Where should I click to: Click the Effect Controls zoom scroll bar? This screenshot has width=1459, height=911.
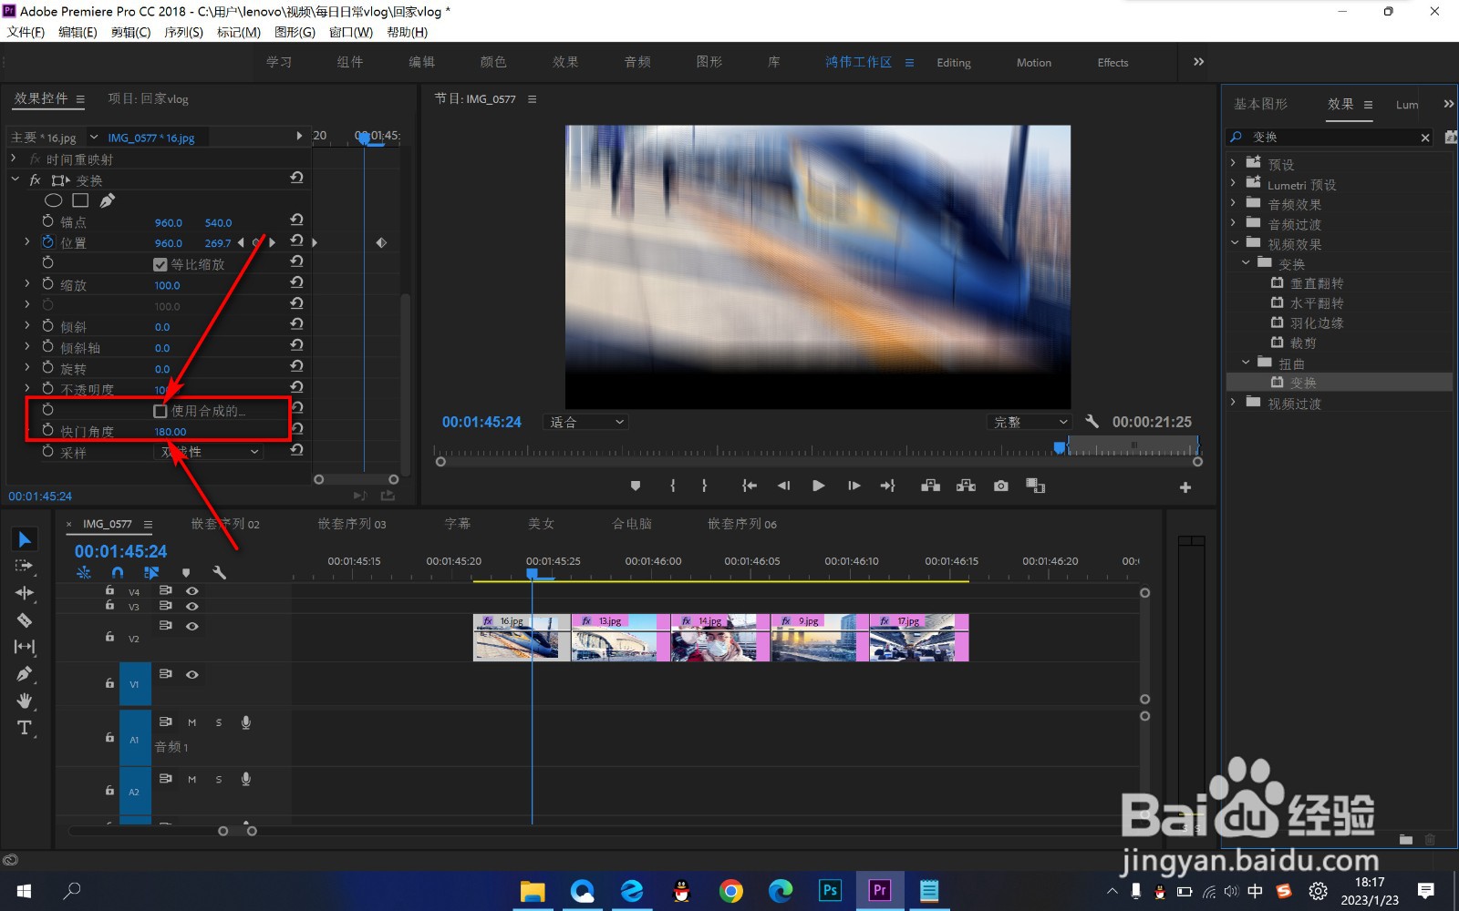click(x=356, y=479)
